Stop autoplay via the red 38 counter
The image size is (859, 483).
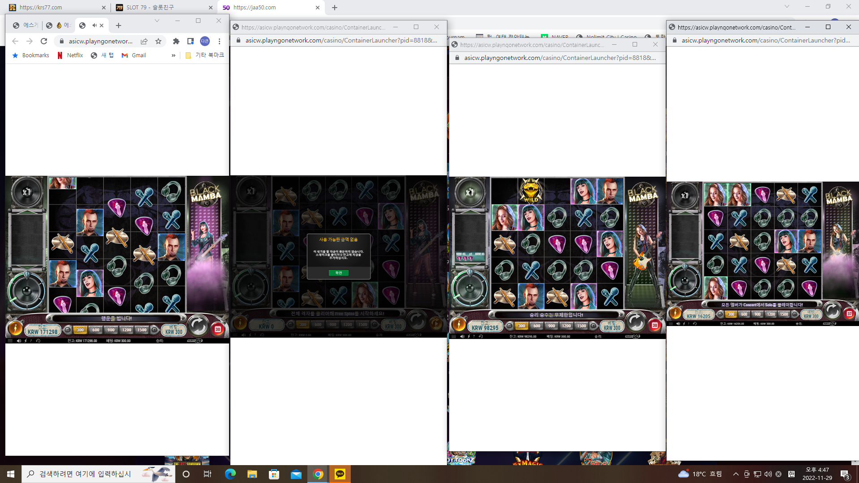(x=655, y=325)
